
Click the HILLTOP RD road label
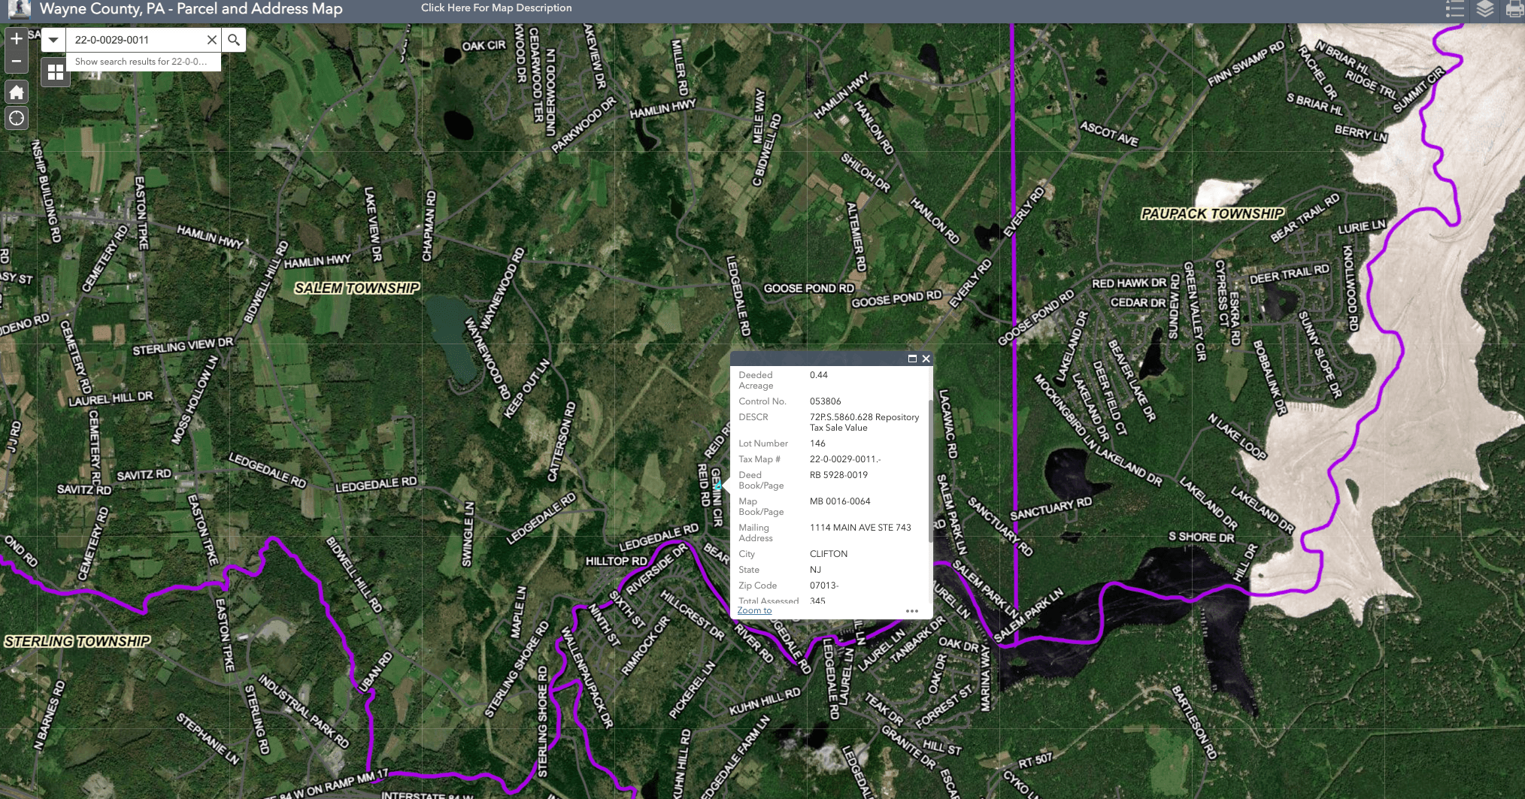(x=616, y=561)
